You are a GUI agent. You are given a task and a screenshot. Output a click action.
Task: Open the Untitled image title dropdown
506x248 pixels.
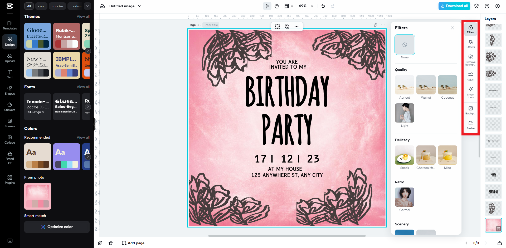(140, 6)
